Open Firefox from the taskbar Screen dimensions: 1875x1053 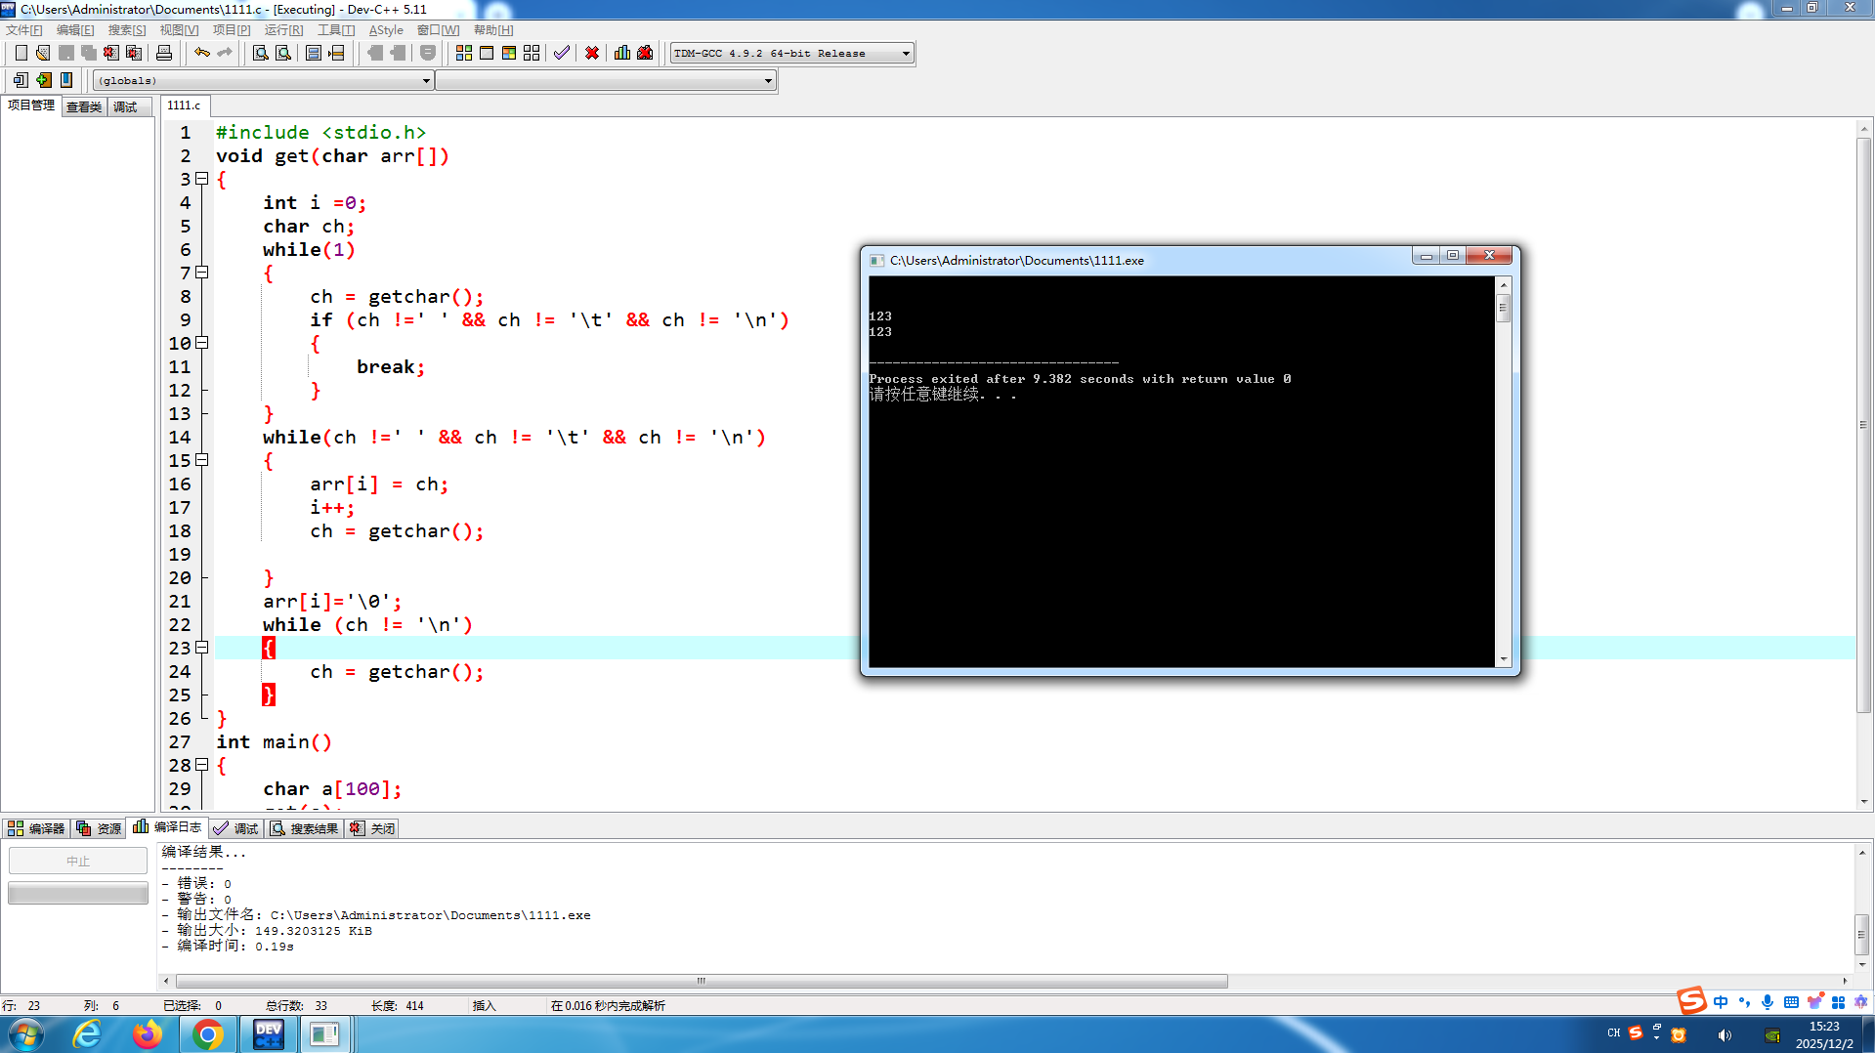pyautogui.click(x=148, y=1034)
